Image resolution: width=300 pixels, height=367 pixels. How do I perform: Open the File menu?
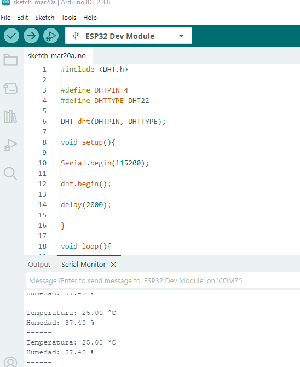coord(5,18)
